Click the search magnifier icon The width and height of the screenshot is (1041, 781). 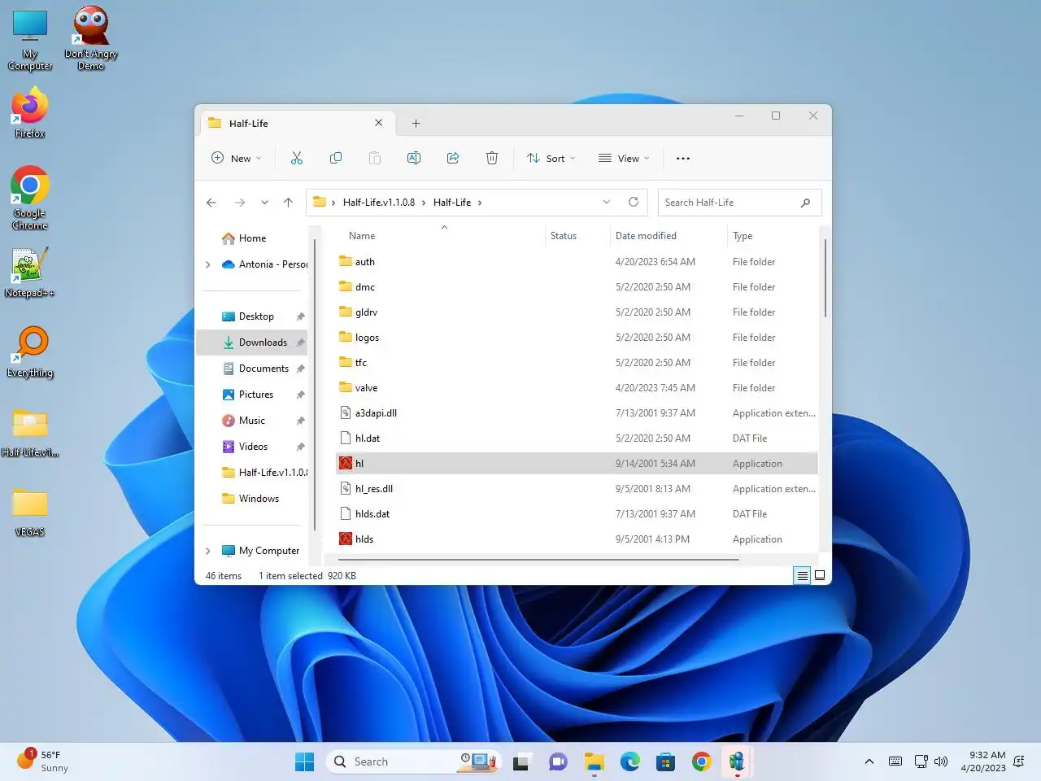click(x=805, y=203)
